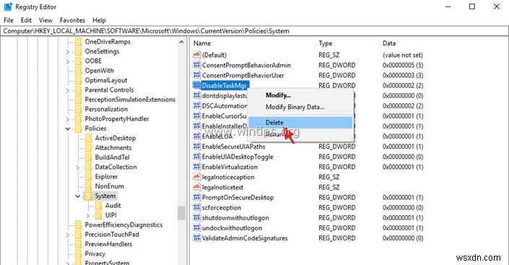Select the scforceoption value name
Screen dimensions: 509x265
click(x=222, y=207)
